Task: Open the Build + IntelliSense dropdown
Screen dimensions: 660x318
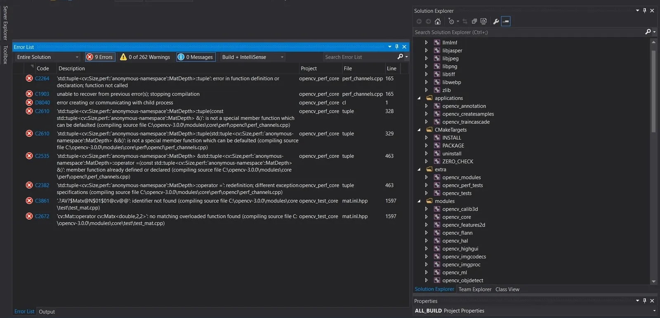Action: pos(253,57)
